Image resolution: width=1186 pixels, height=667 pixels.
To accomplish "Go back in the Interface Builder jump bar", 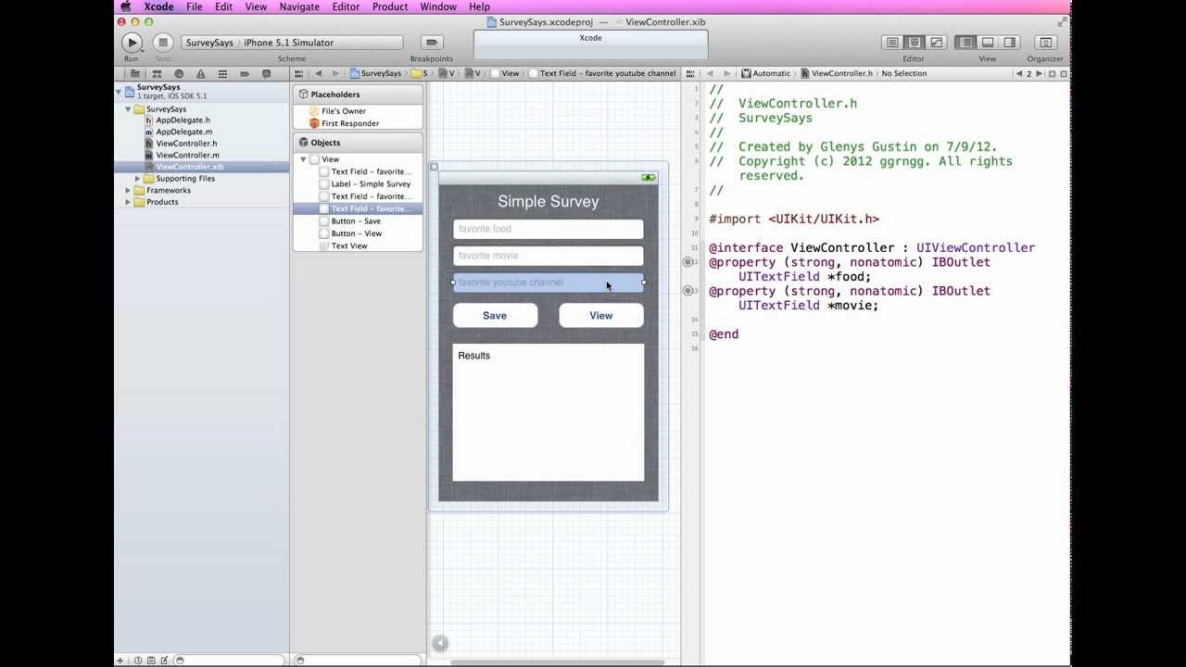I will pos(319,73).
